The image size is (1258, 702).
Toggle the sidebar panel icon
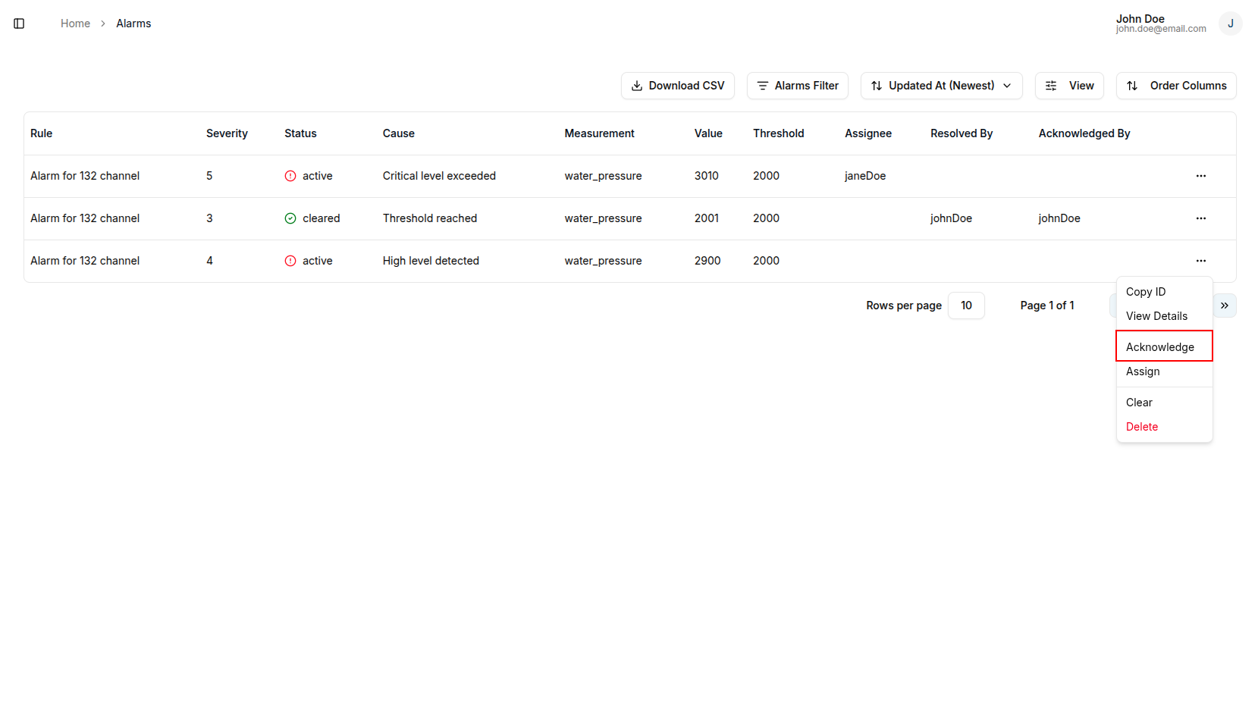19,24
